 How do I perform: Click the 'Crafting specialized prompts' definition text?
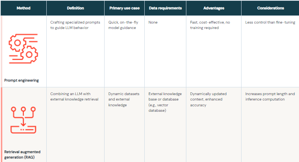click(74, 25)
